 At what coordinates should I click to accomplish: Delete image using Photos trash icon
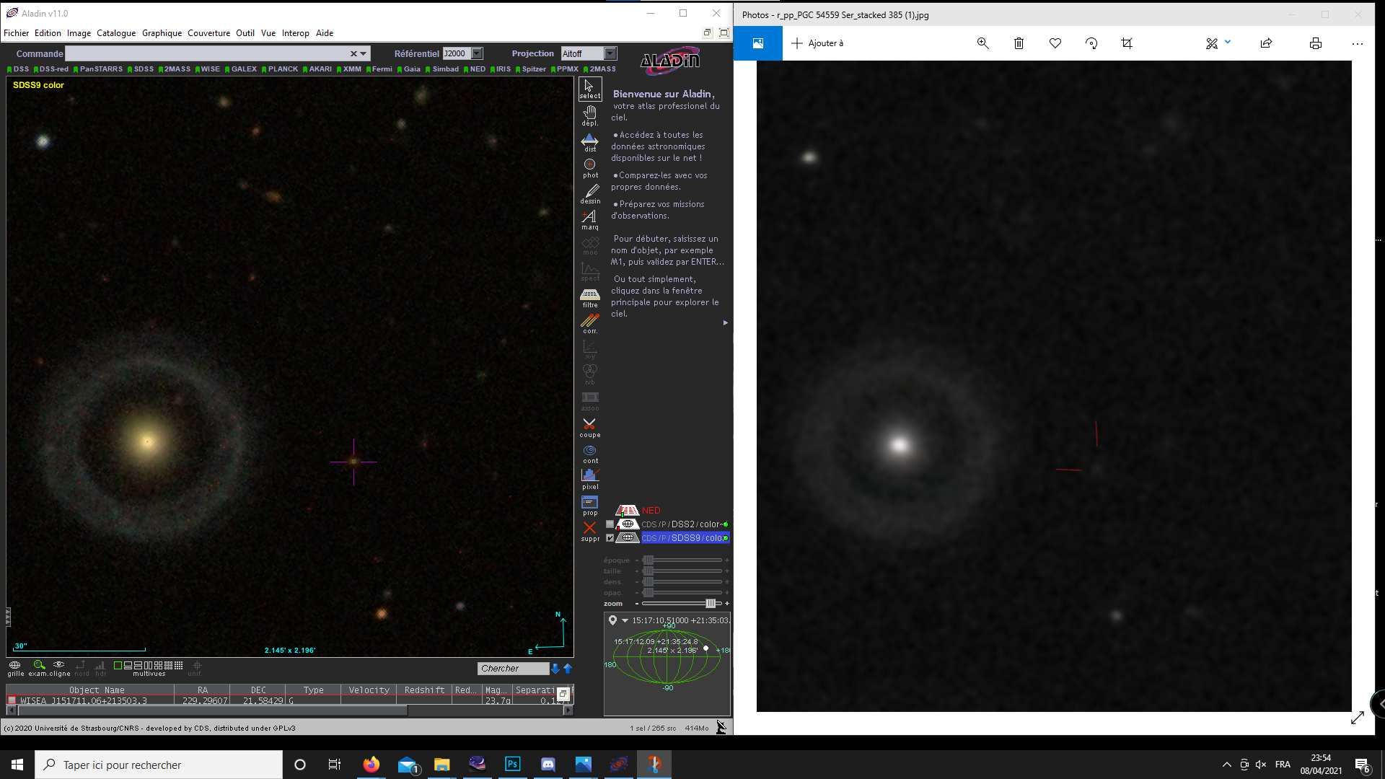pyautogui.click(x=1019, y=43)
